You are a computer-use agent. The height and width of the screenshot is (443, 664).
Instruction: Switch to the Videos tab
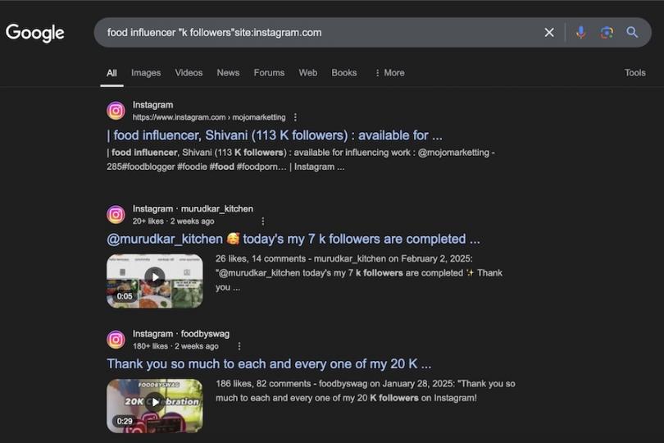pyautogui.click(x=189, y=73)
